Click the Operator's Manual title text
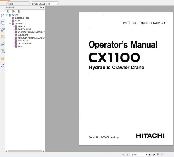 tap(123, 45)
